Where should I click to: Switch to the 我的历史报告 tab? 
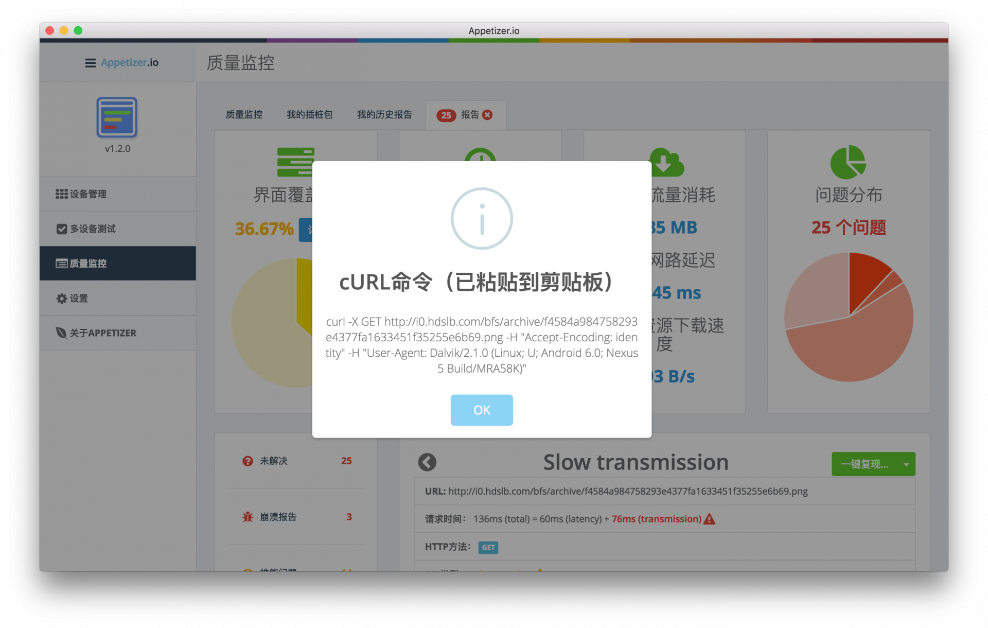(x=384, y=114)
